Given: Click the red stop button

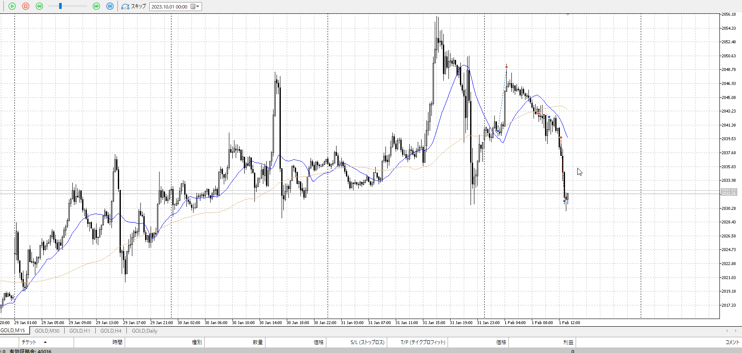Looking at the screenshot, I should [x=26, y=6].
